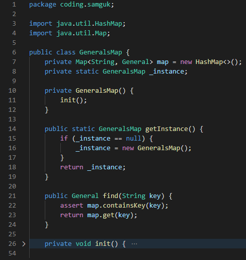Click line number 21 in the gutter
The image size is (246, 260).
click(12, 196)
